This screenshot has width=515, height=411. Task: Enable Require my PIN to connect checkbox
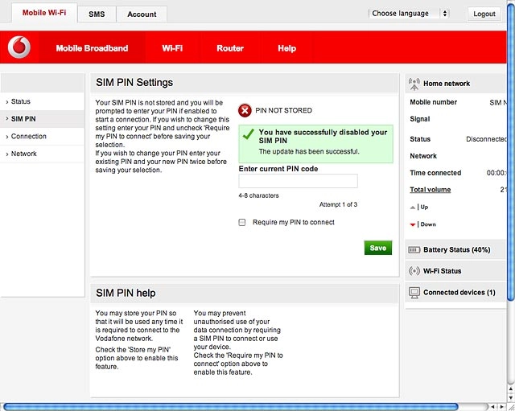(x=242, y=223)
